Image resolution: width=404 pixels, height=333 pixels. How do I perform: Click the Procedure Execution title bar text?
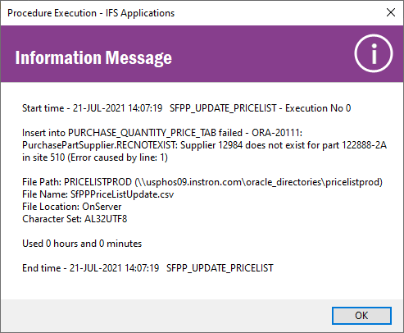click(x=91, y=13)
